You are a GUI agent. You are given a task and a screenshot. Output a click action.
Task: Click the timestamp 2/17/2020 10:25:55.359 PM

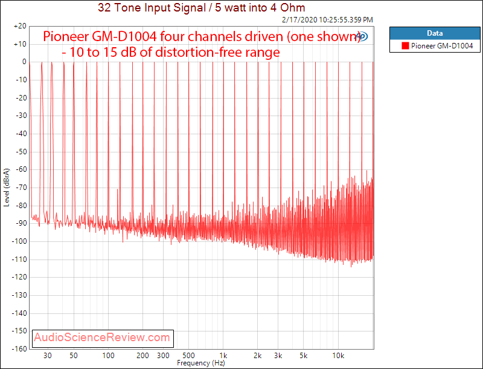point(327,20)
